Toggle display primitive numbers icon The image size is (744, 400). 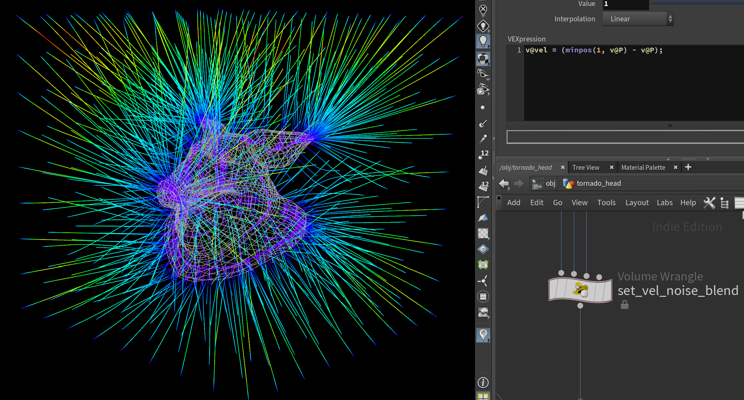483,186
